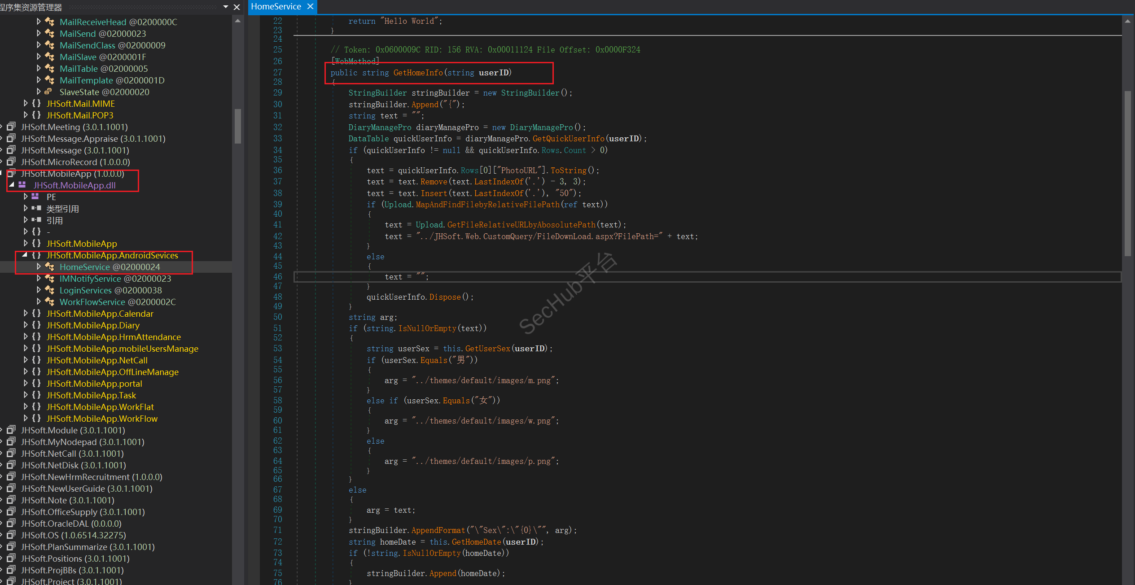The image size is (1135, 585).
Task: Go to the GetHomeInfo method definition
Action: pos(418,73)
